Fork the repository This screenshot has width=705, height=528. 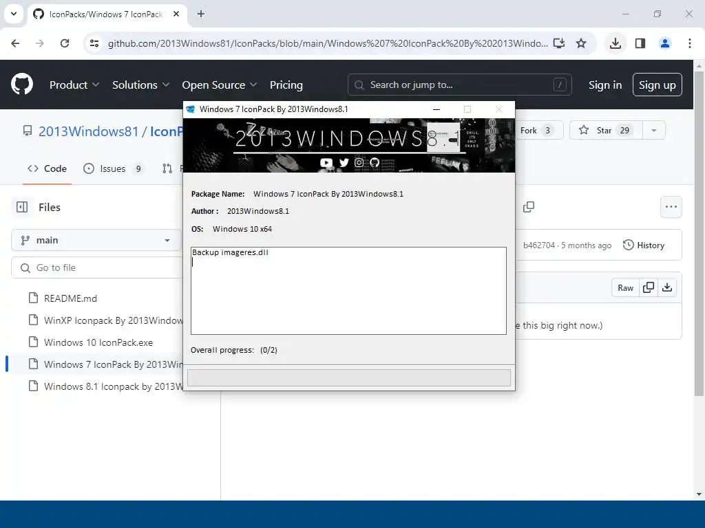coord(538,130)
